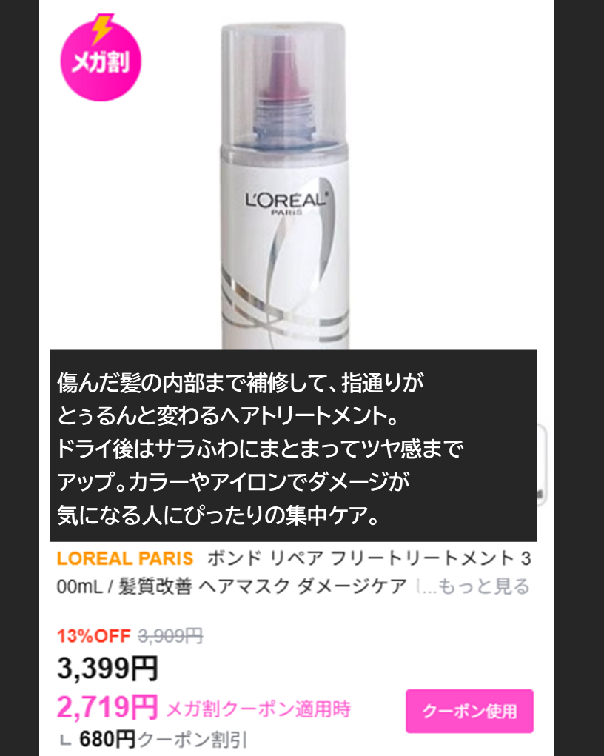Click the 13%OFF discount label
The width and height of the screenshot is (604, 756).
pos(94,636)
